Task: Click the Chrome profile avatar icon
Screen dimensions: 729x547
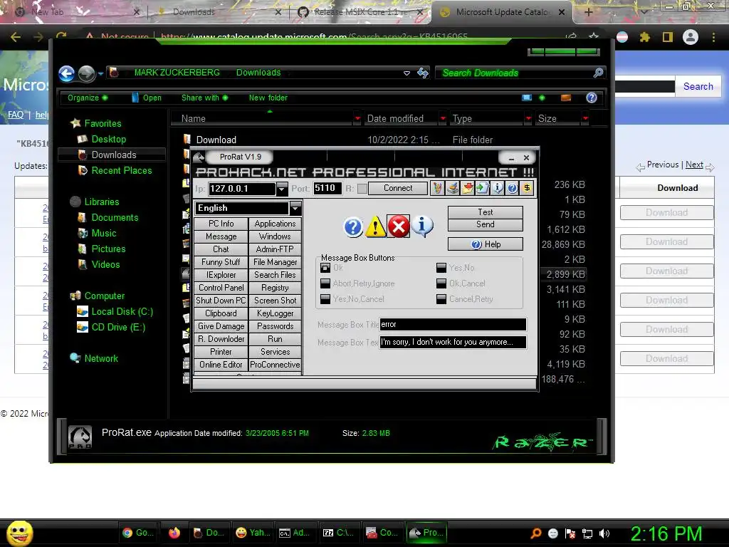Action: pyautogui.click(x=691, y=37)
